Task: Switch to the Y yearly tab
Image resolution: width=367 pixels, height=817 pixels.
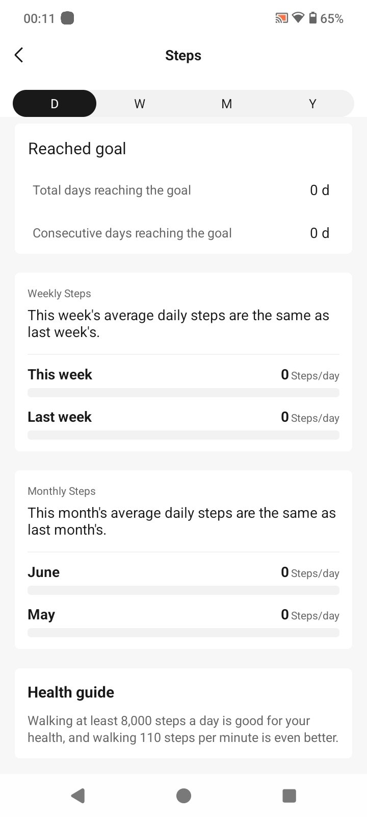Action: 312,104
